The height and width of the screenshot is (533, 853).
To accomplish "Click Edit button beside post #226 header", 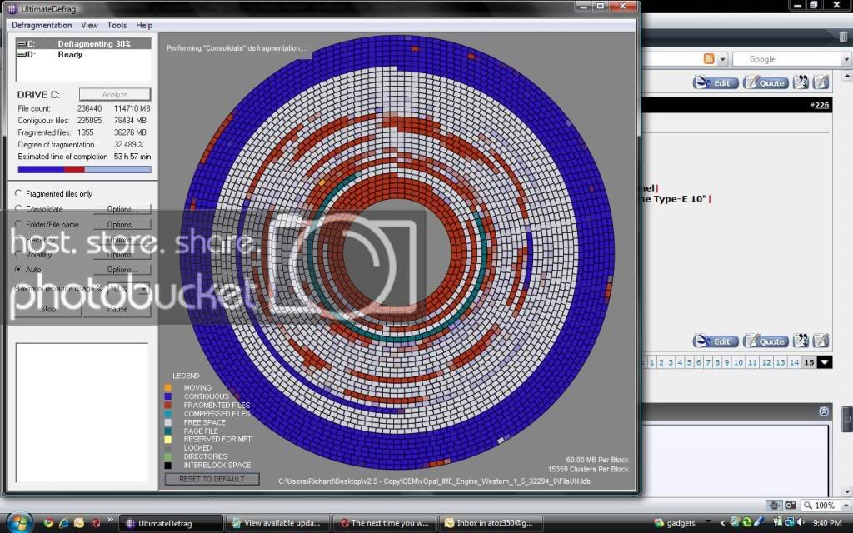I will [716, 82].
